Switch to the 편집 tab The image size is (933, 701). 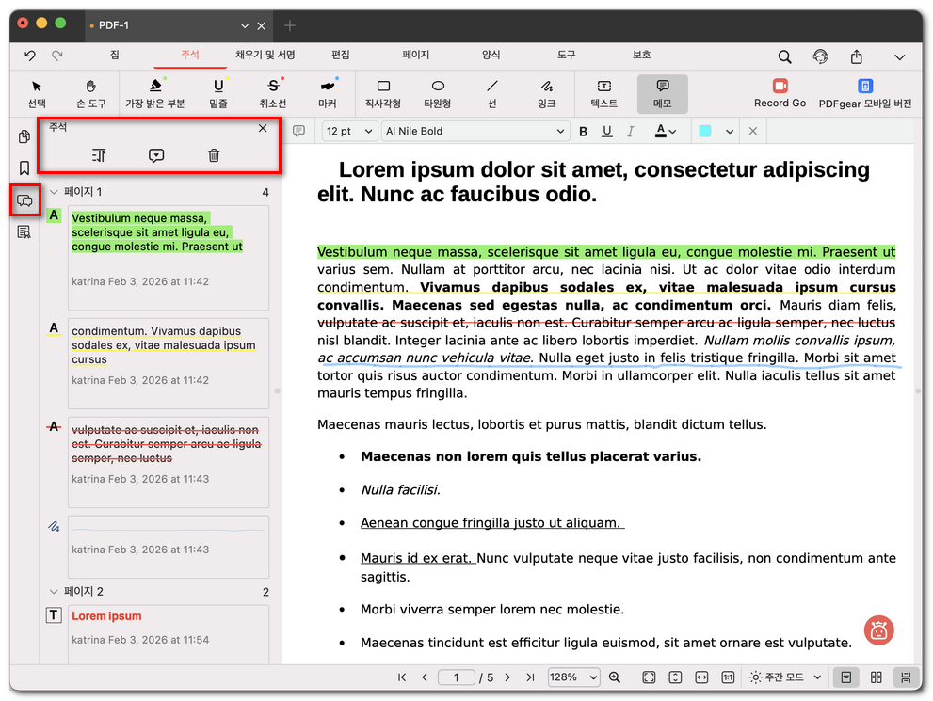[x=340, y=56]
